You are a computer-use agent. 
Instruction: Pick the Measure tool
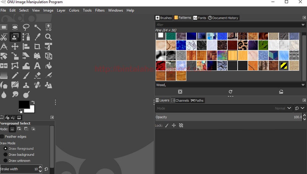4,47
